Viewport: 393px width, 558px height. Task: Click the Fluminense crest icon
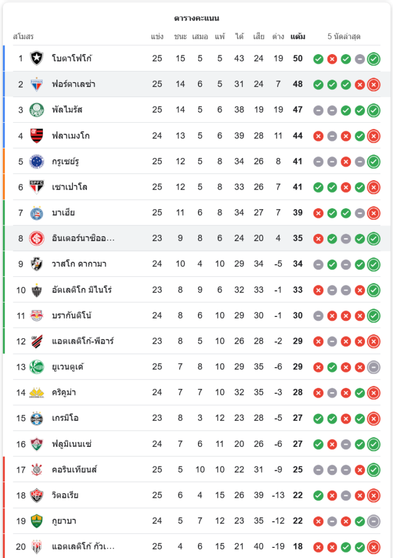[37, 444]
